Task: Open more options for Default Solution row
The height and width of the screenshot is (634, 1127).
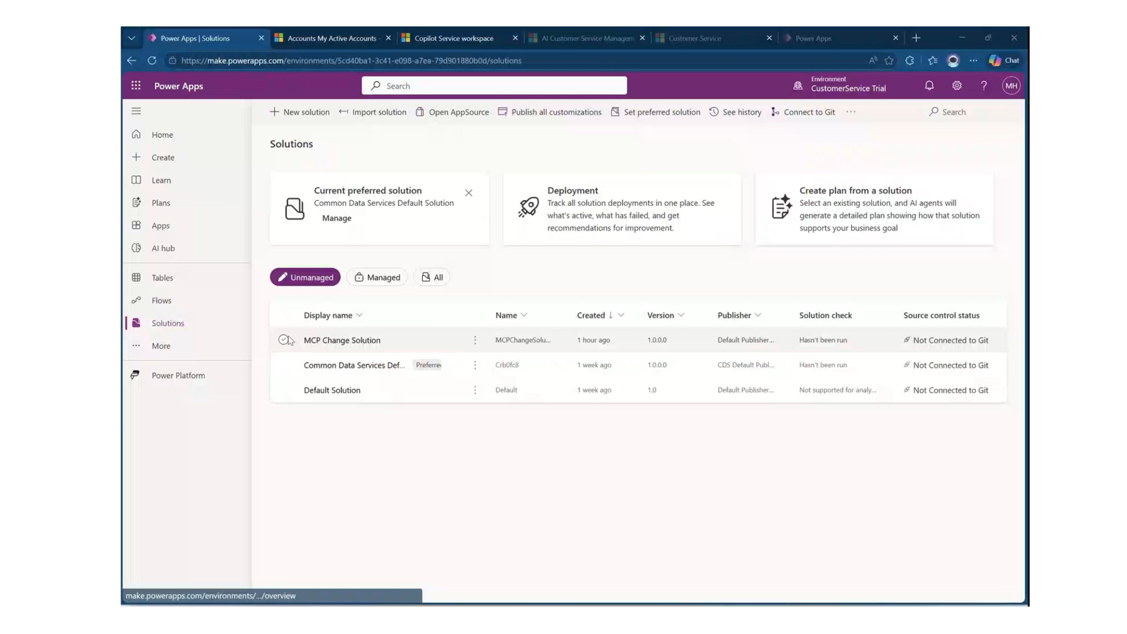Action: pyautogui.click(x=475, y=390)
